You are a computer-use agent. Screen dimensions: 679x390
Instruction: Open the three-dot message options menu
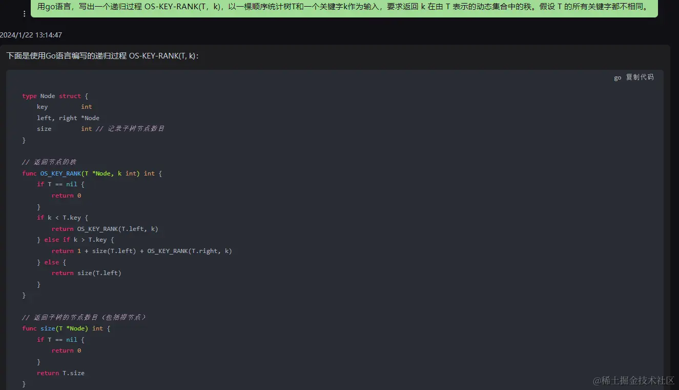(x=24, y=14)
